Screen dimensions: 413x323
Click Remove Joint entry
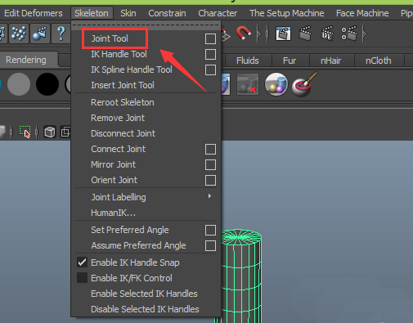118,118
